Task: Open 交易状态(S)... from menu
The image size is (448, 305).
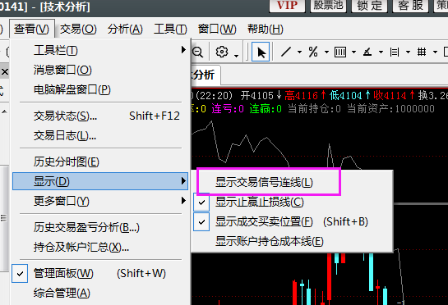Action: pos(100,116)
